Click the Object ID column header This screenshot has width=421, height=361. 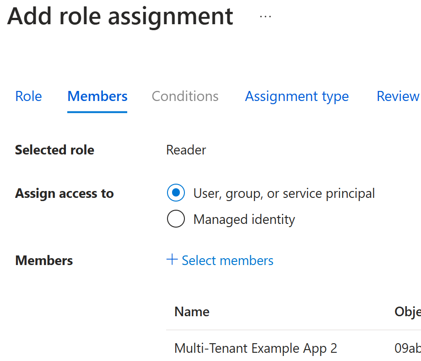408,312
